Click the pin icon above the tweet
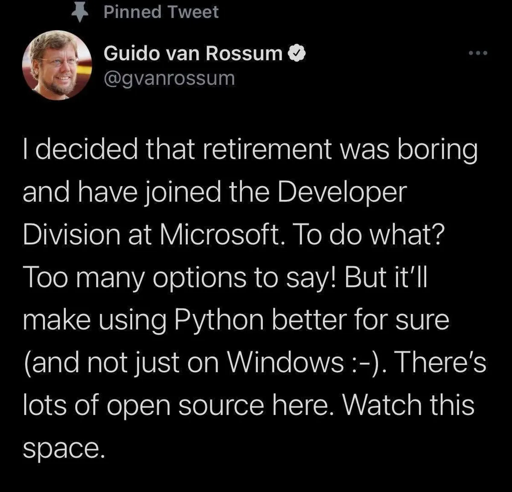The image size is (512, 492). (78, 13)
